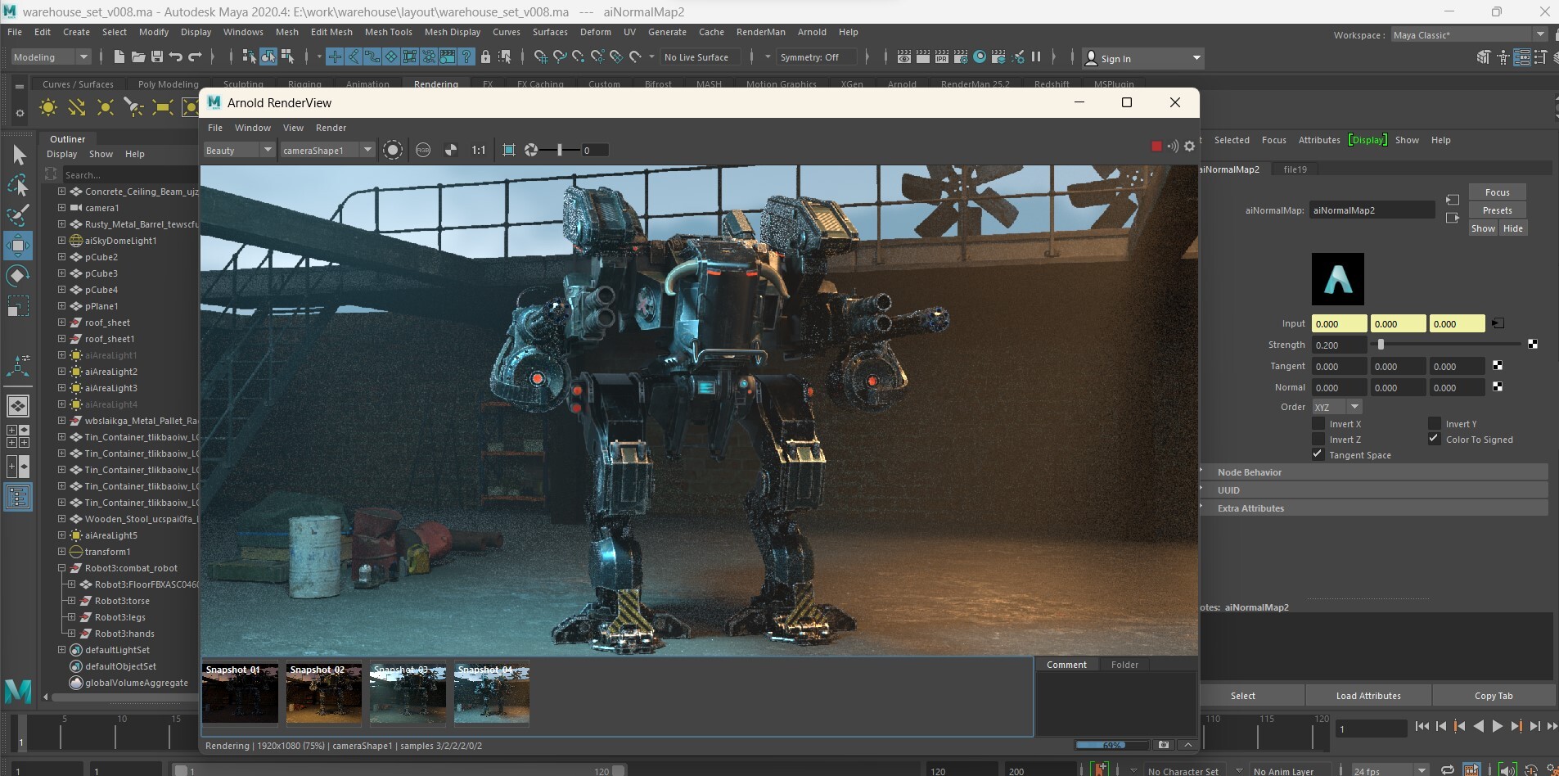Image resolution: width=1559 pixels, height=776 pixels.
Task: Collapse Robot3:combat_robot in Outliner
Action: click(61, 567)
